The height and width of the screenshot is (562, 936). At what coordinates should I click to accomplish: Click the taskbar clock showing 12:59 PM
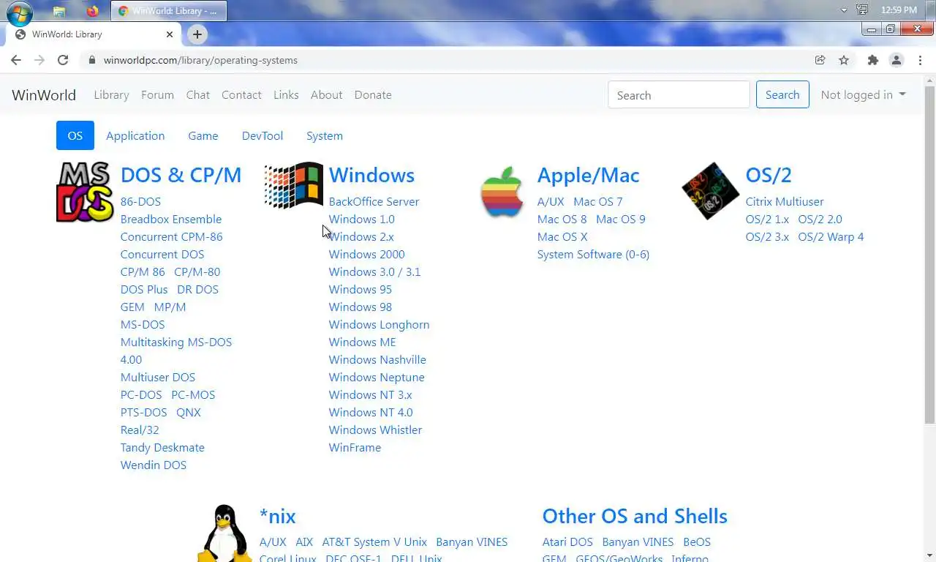click(899, 10)
